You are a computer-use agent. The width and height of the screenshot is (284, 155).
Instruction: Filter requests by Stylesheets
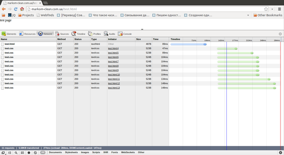coord(71,153)
